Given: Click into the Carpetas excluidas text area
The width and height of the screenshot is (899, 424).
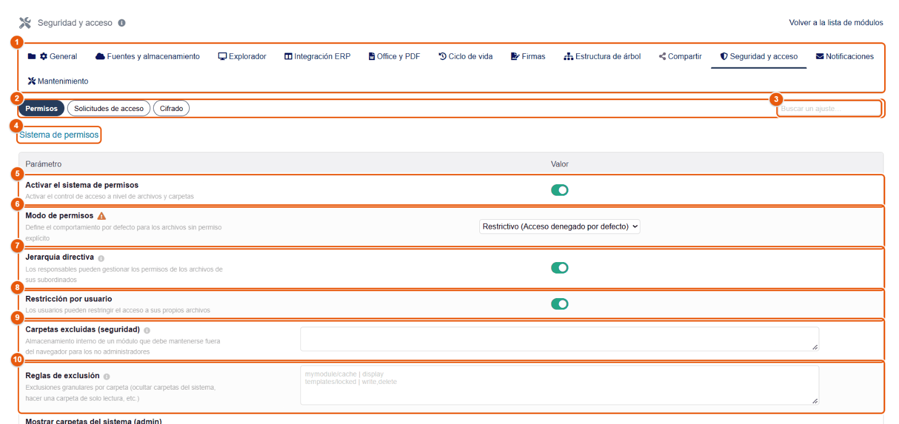Looking at the screenshot, I should [560, 339].
